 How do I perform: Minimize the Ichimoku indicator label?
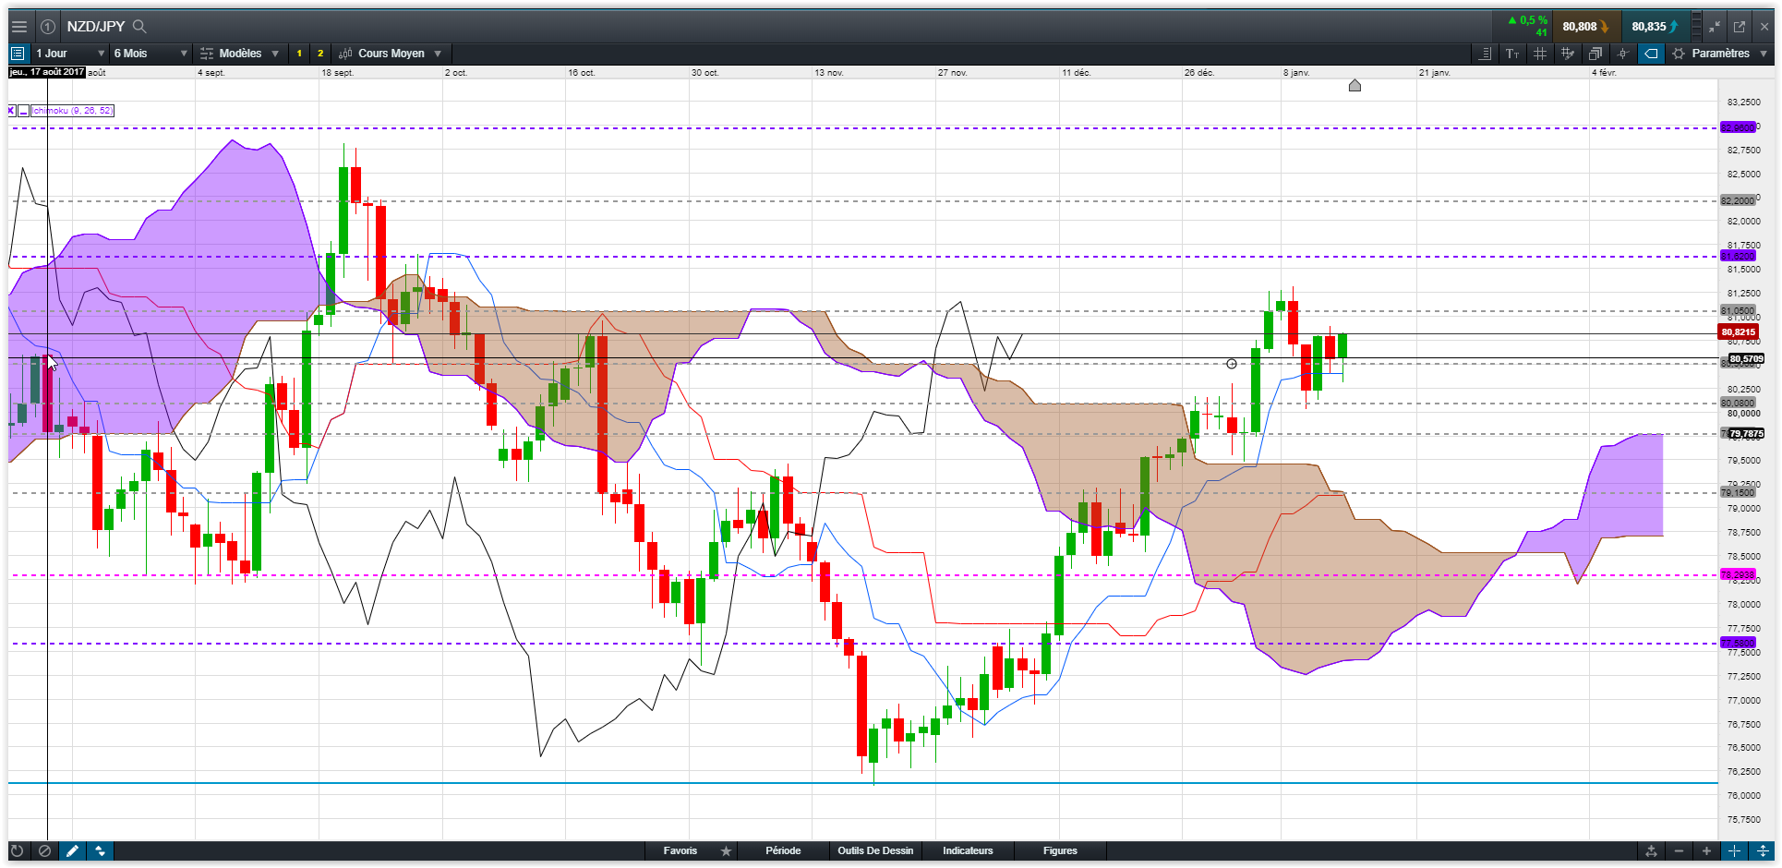coord(23,111)
